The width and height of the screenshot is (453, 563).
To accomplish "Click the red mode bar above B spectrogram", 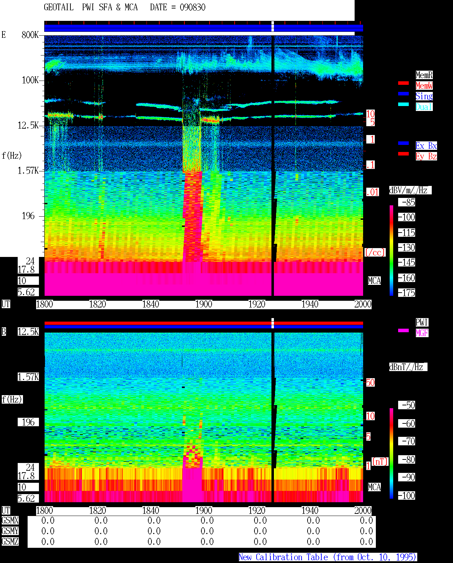I will pos(203,323).
